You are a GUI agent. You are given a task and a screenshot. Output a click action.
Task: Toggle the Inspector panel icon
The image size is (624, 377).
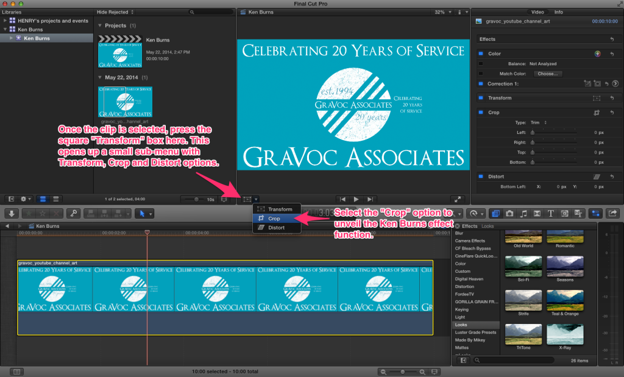(x=595, y=213)
